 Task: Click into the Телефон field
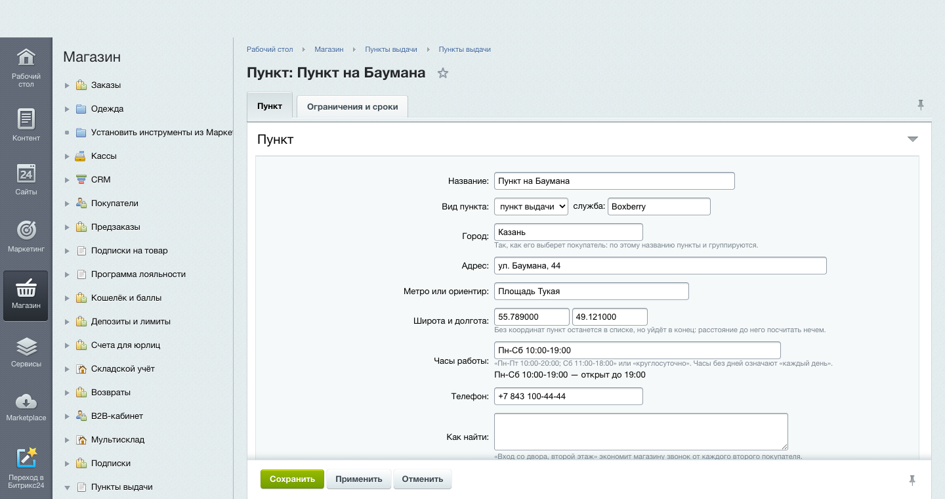click(x=568, y=397)
